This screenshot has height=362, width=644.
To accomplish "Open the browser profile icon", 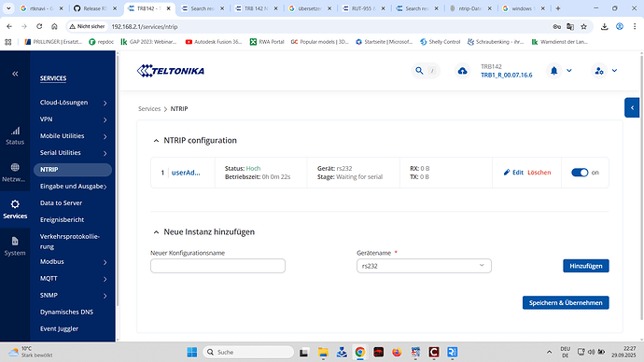I will coord(620,27).
